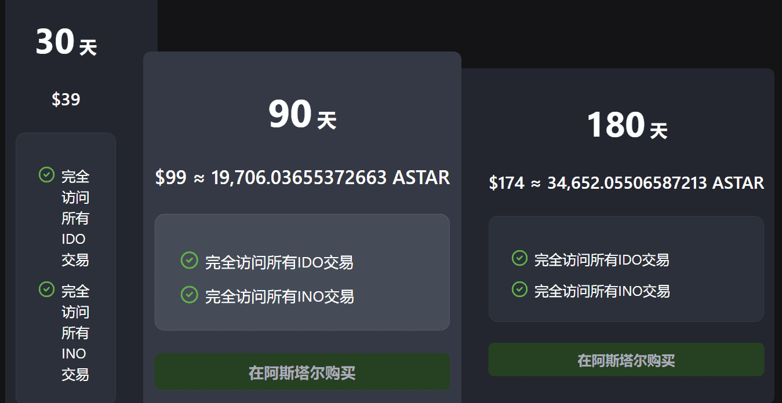Click the IDO checkmark icon in 30-day plan
Viewport: 782px width, 403px height.
(x=46, y=174)
